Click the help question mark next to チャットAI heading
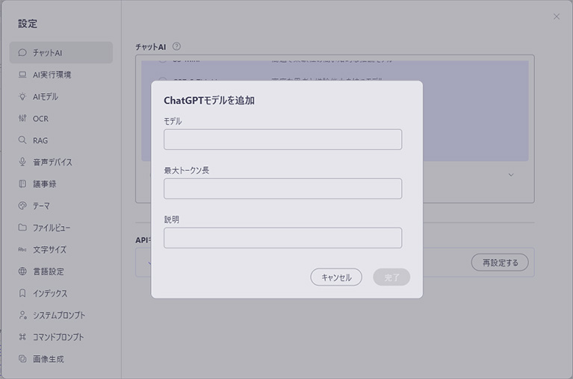 click(176, 46)
